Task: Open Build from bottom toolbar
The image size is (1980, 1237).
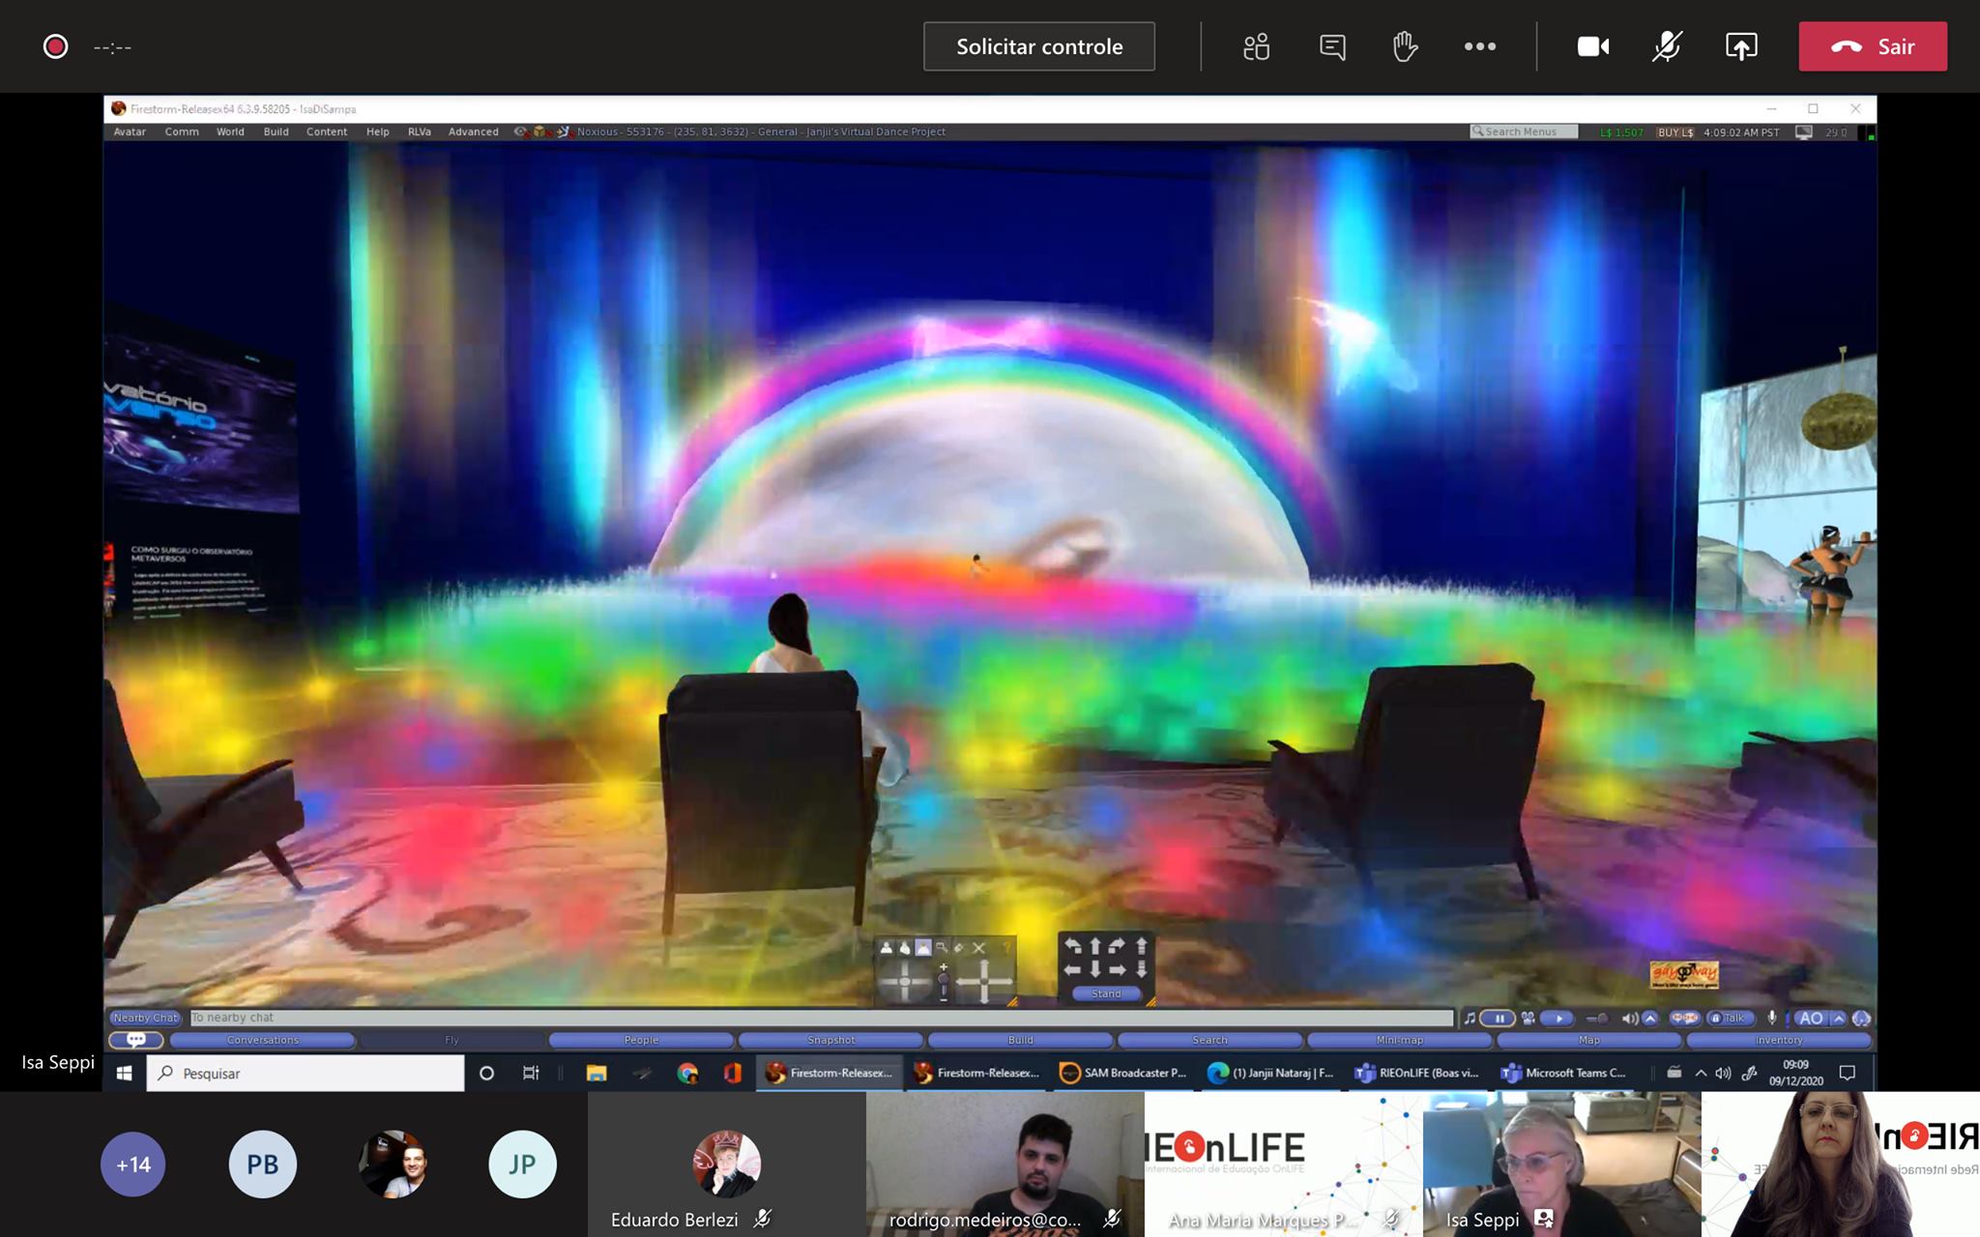Action: (1021, 1040)
